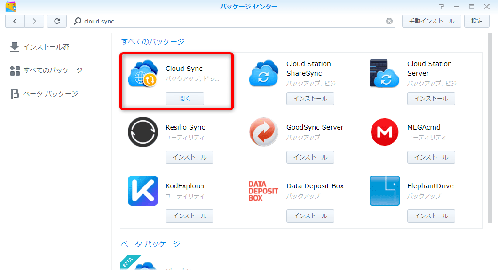This screenshot has height=270, width=498.
Task: Click the インストール済 download icon
Action: (x=15, y=47)
